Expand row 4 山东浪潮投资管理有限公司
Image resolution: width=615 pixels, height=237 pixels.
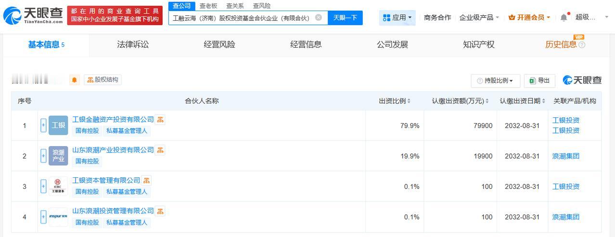43,217
